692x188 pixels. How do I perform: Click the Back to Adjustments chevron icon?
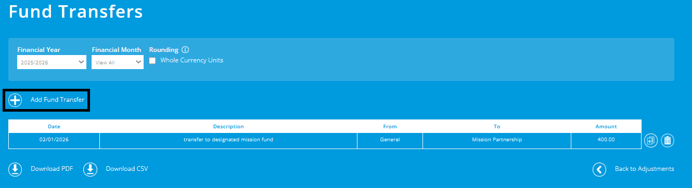pyautogui.click(x=599, y=169)
